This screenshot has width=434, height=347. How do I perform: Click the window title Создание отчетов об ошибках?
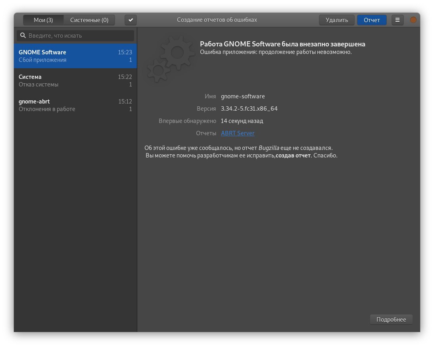[x=217, y=20]
